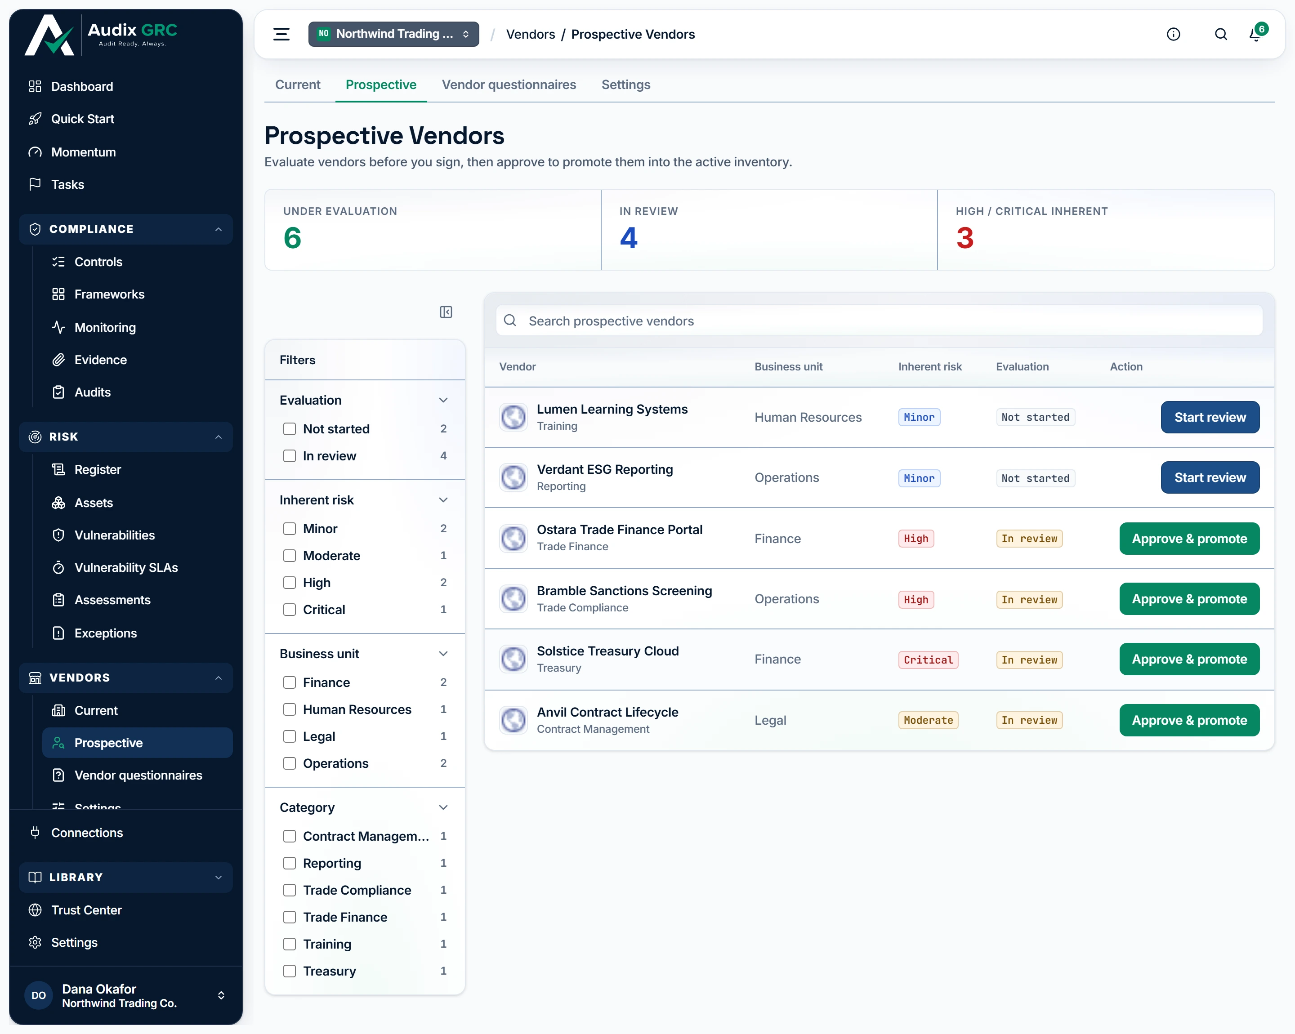
Task: Start review for Verdant ESG Reporting
Action: [x=1210, y=477]
